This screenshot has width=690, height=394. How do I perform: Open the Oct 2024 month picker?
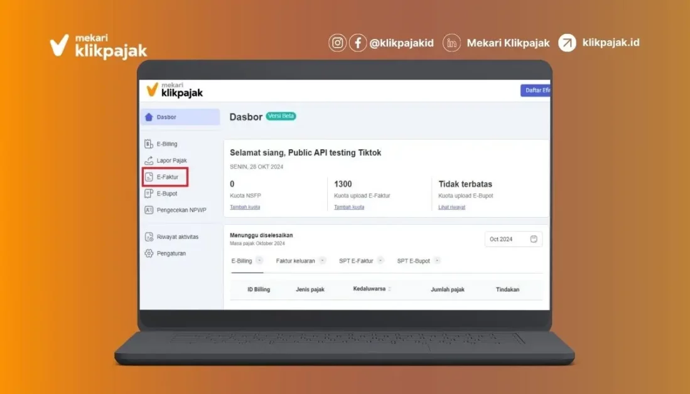513,239
